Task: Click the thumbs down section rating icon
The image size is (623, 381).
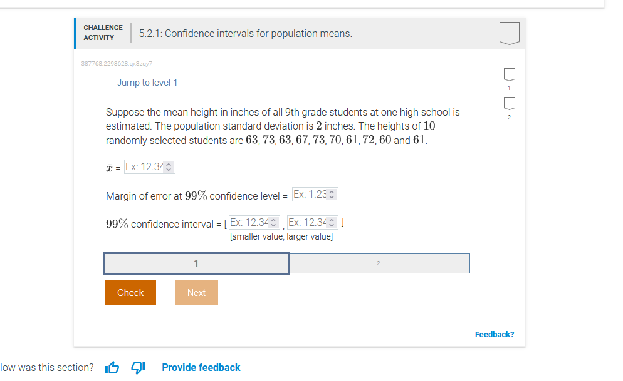Action: 137,367
